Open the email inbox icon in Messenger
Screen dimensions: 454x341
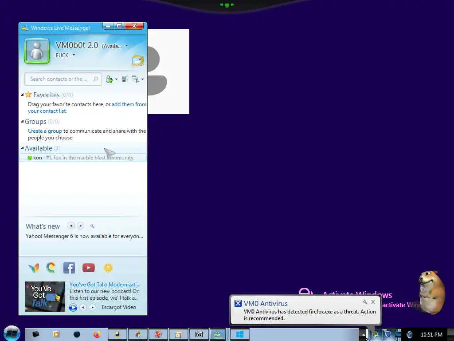pos(138,60)
